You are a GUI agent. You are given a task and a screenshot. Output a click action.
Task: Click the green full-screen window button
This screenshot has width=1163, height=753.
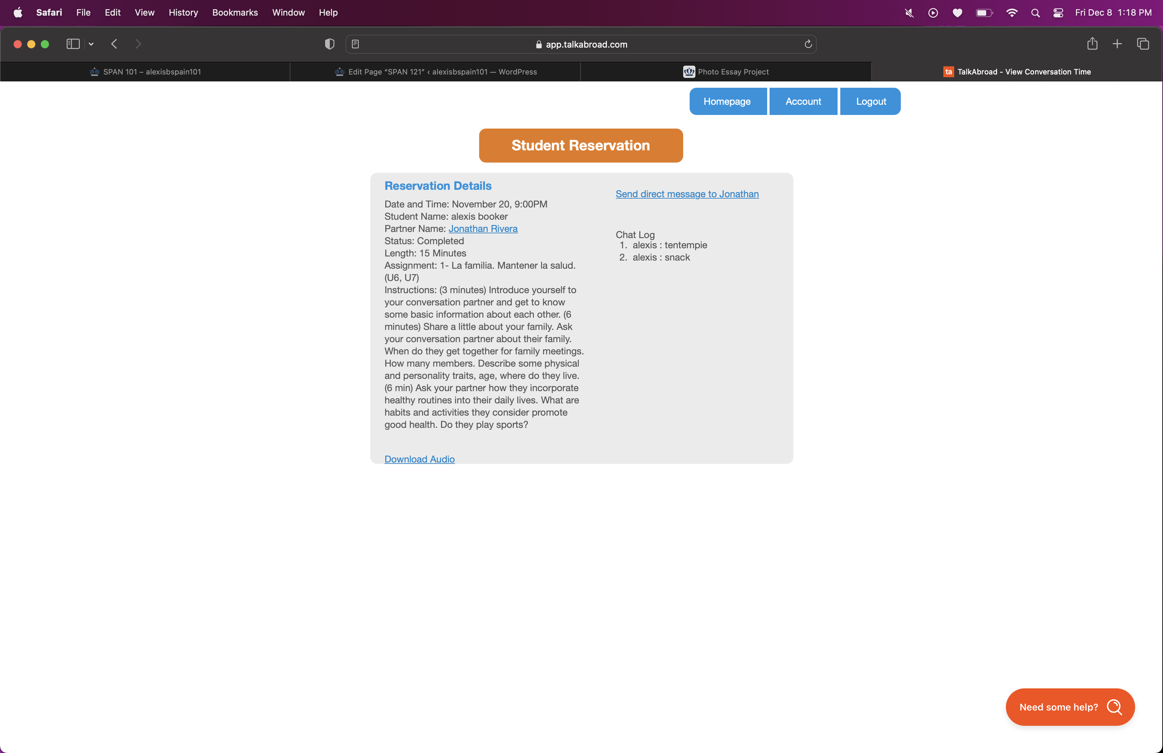pos(45,44)
